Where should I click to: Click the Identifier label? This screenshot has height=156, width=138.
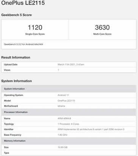tap(9, 130)
